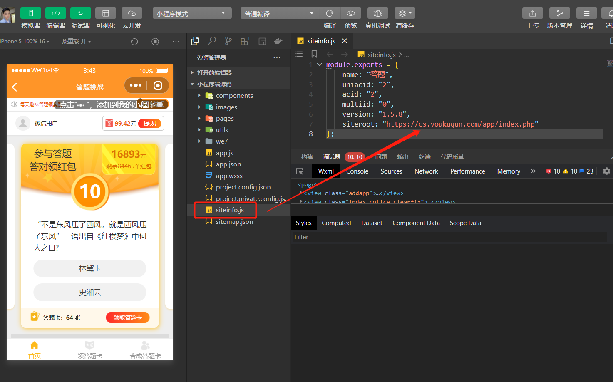This screenshot has height=382, width=613.
Task: Click the docker whale icon
Action: (278, 41)
